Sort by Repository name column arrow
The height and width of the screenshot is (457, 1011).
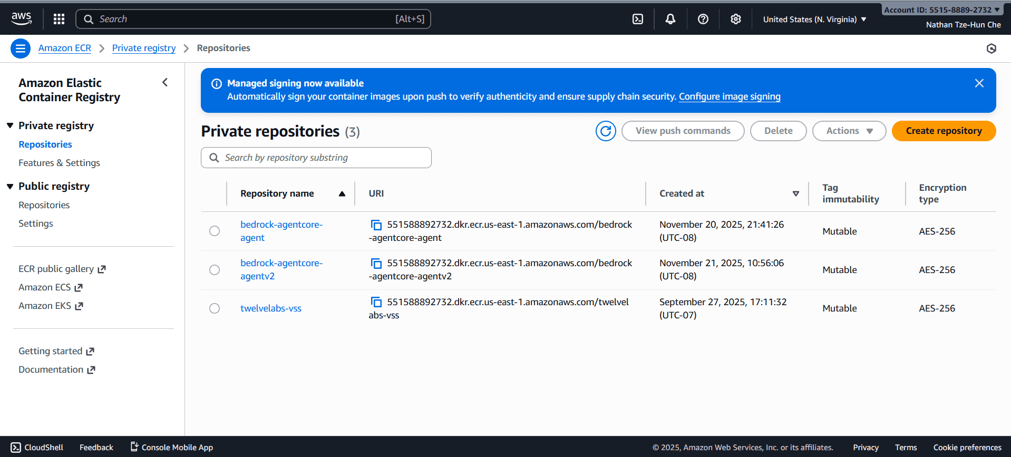click(342, 193)
